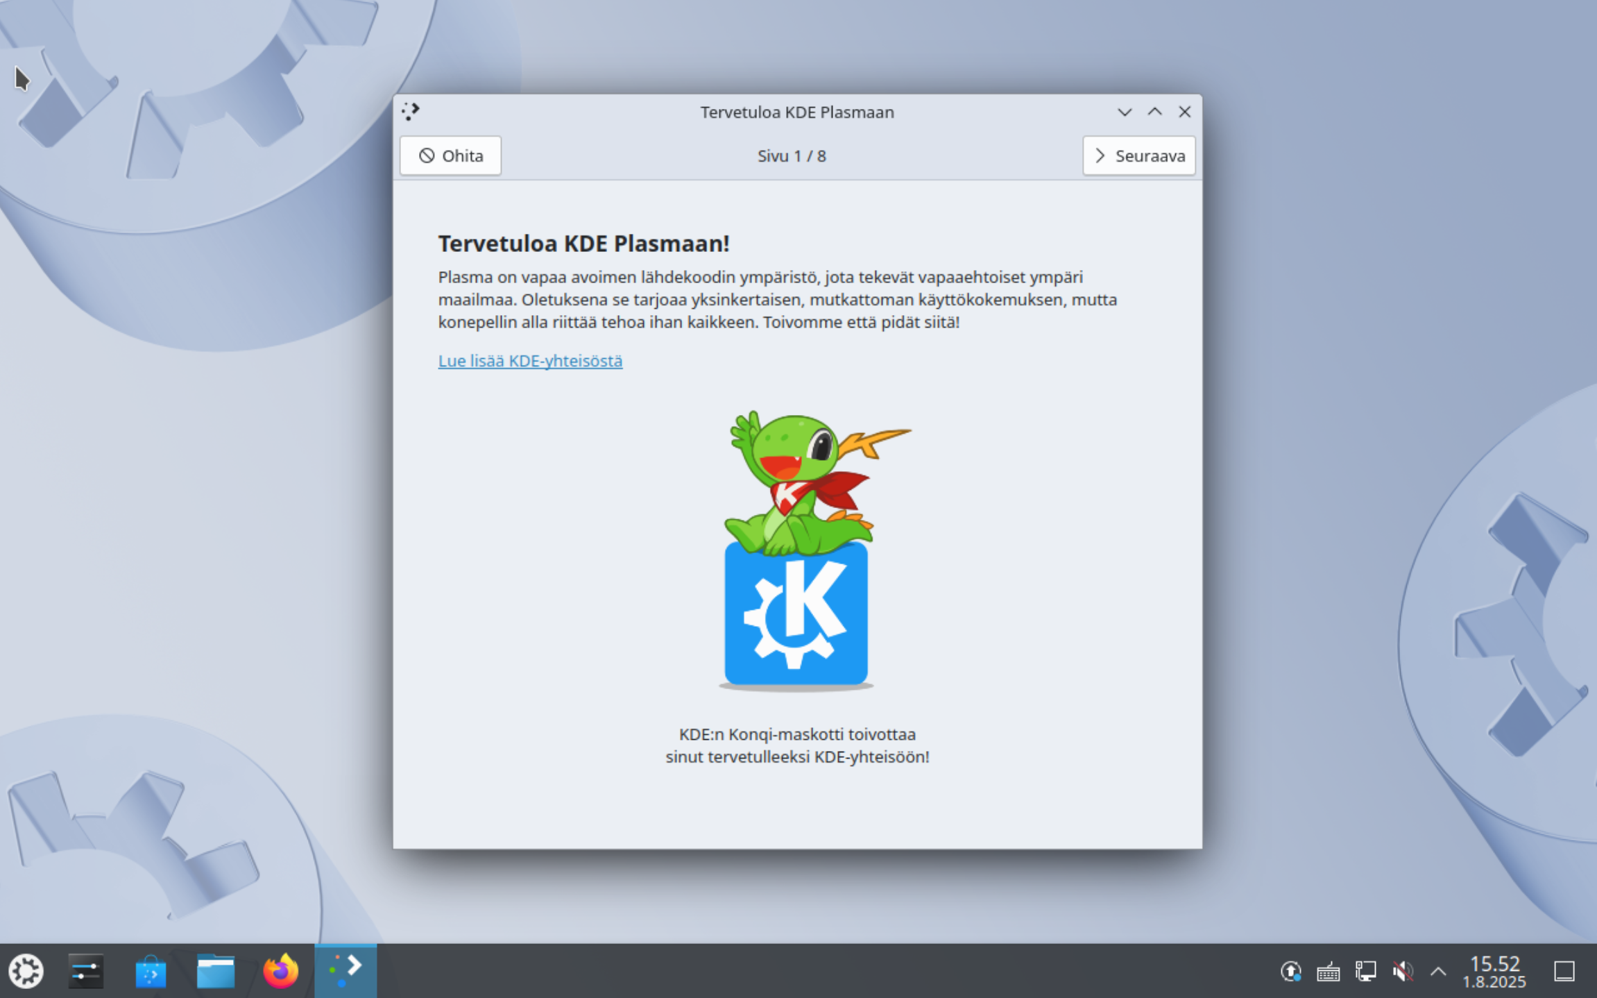The height and width of the screenshot is (998, 1597).
Task: Close the Tervetuloa KDE Plasmaan window
Action: point(1185,112)
